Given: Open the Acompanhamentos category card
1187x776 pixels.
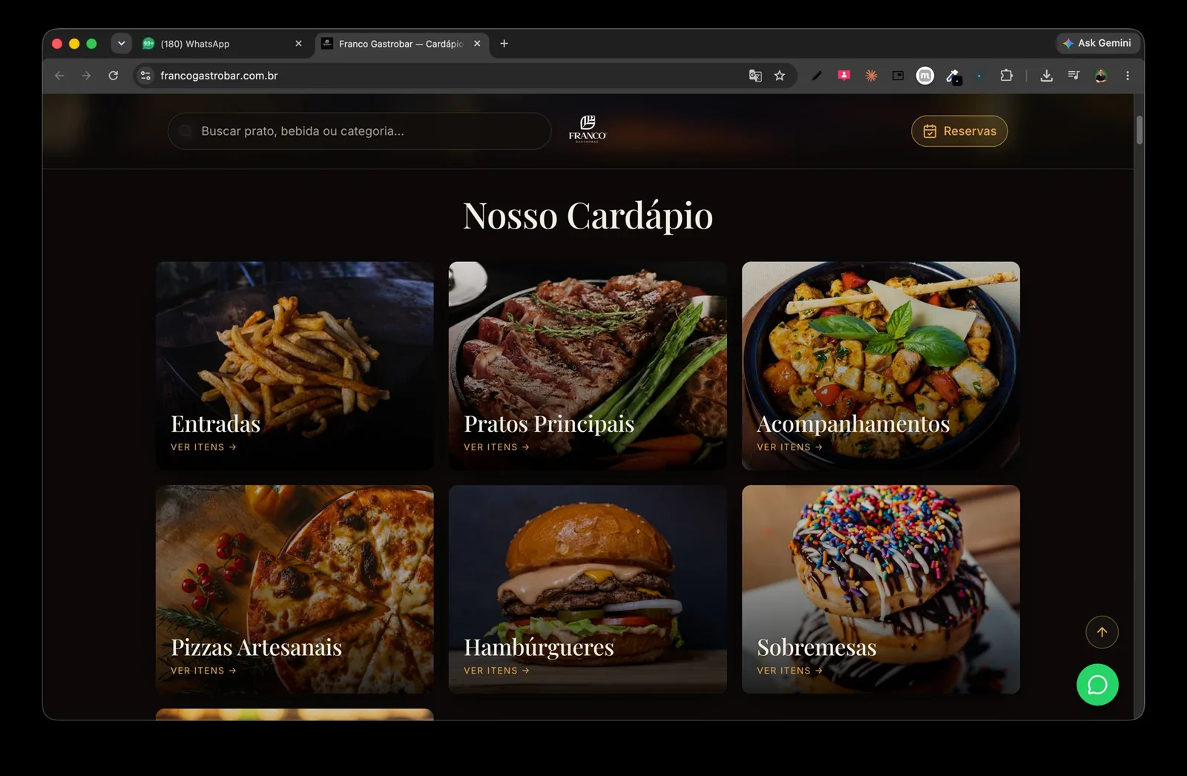Looking at the screenshot, I should 881,366.
